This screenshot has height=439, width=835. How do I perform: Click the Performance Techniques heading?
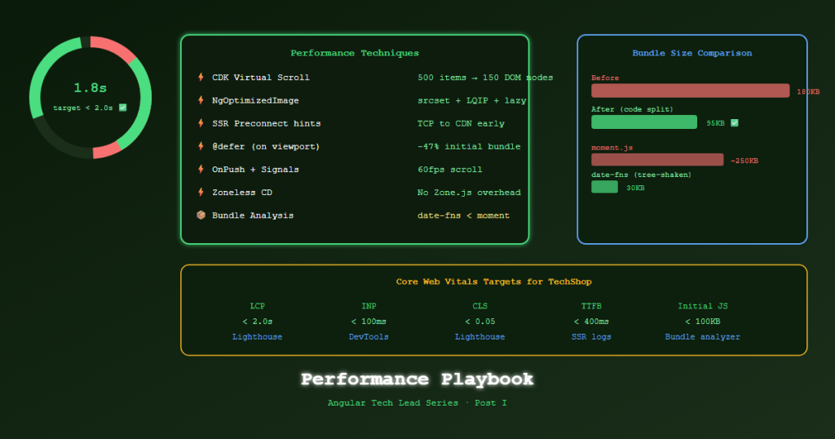click(355, 53)
